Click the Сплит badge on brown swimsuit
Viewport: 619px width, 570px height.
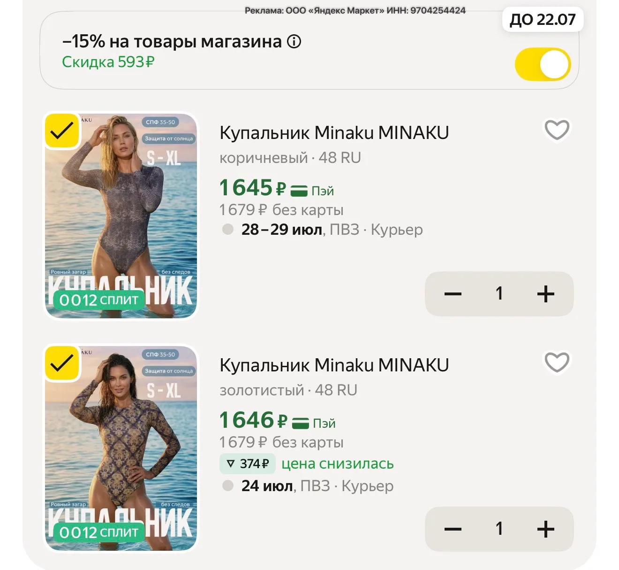point(99,300)
